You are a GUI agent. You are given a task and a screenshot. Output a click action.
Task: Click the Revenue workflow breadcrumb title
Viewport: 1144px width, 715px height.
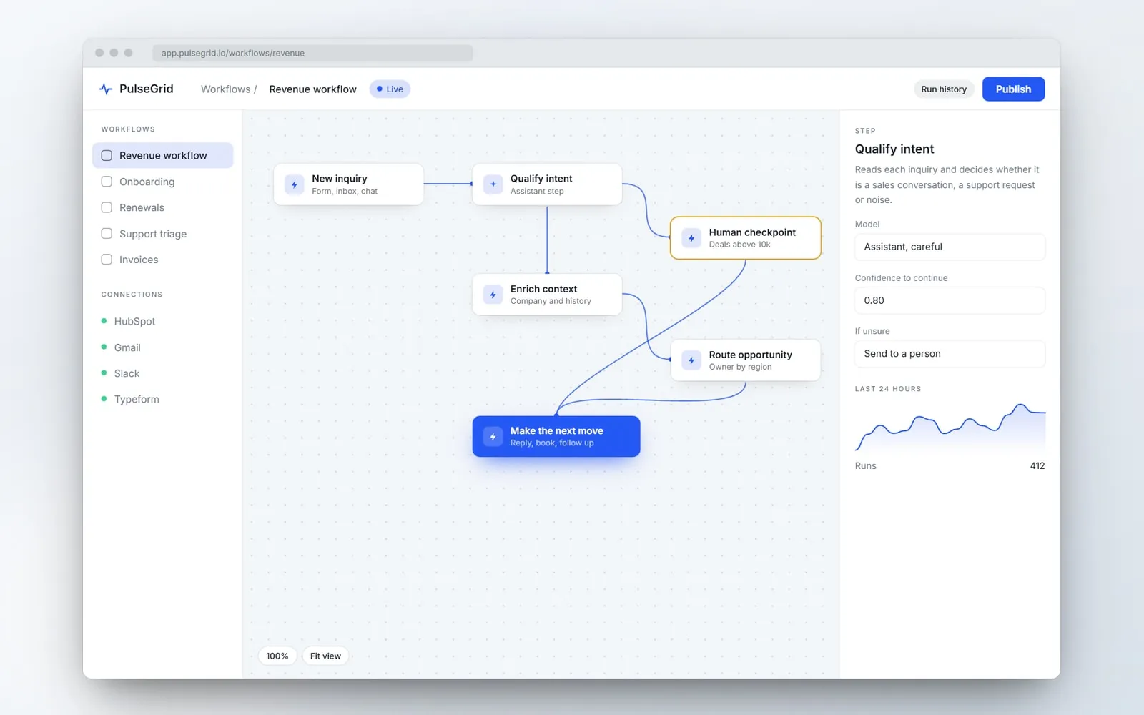(x=312, y=89)
